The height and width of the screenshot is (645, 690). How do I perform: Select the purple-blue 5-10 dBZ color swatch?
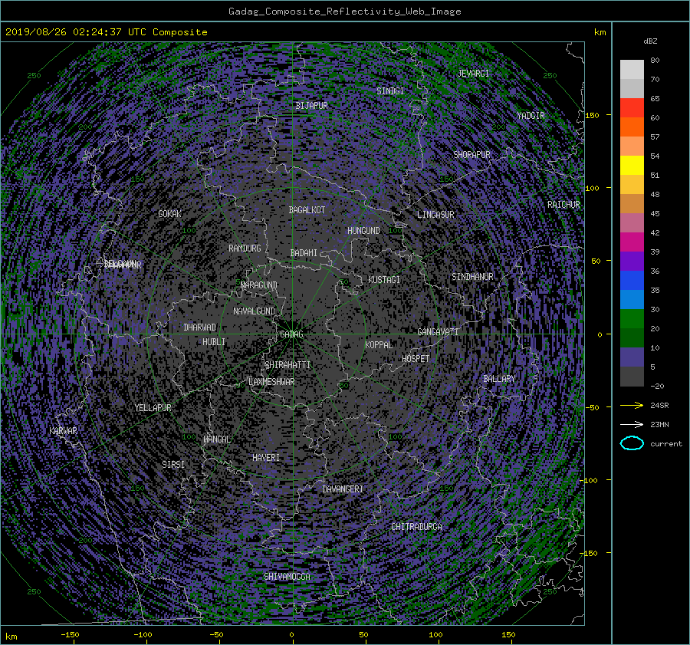tap(632, 357)
